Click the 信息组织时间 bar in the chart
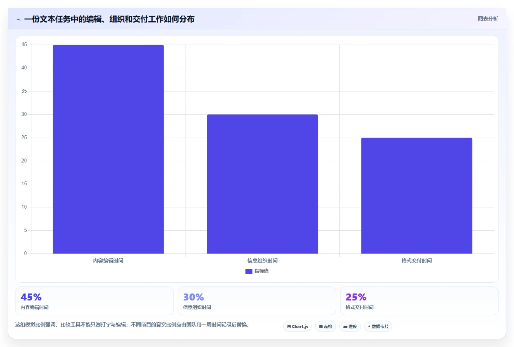The width and height of the screenshot is (514, 347). [262, 184]
